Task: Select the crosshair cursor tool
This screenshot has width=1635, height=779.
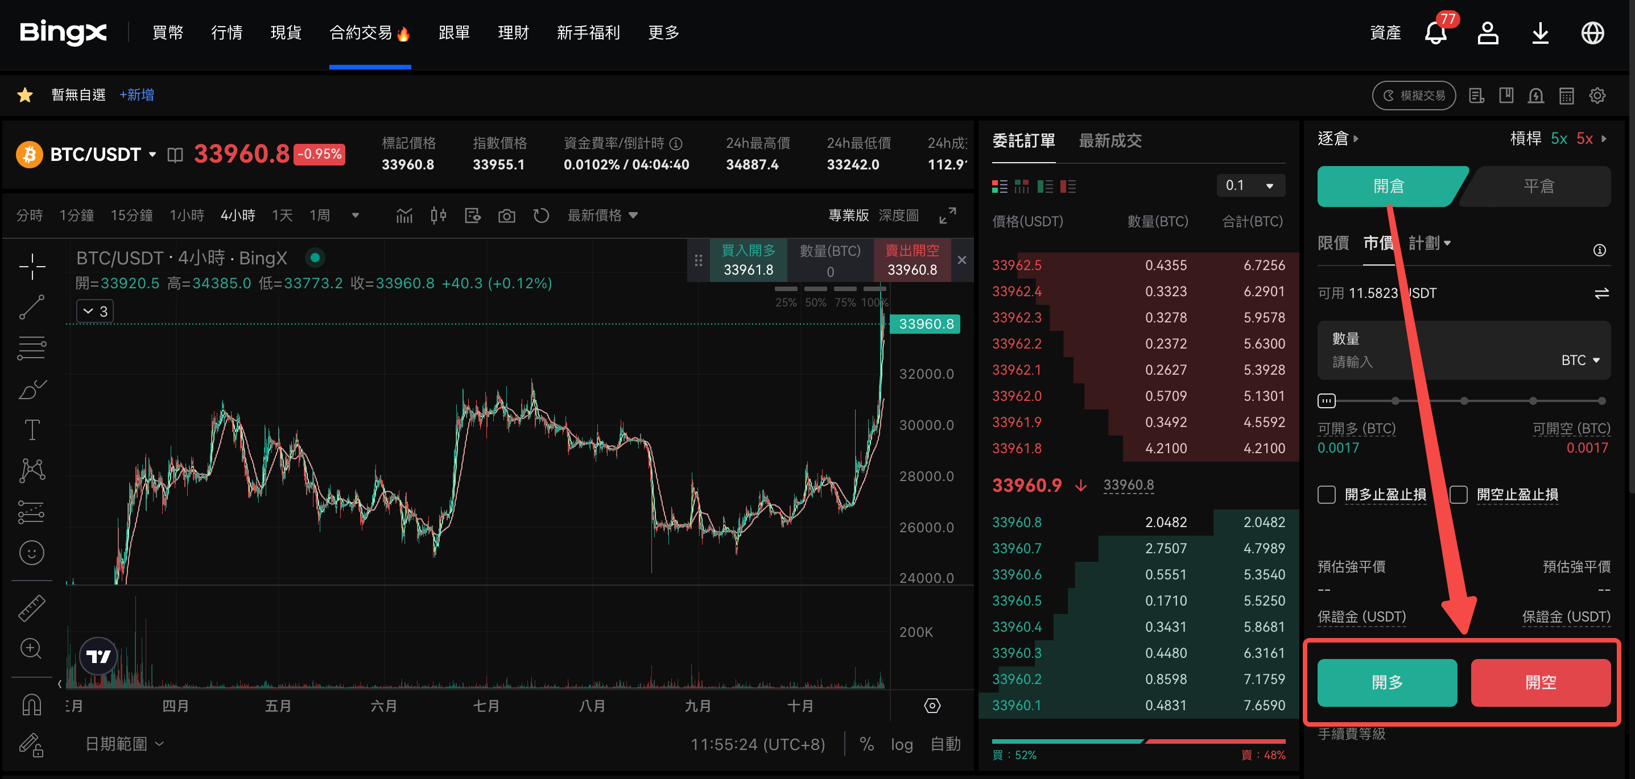Action: pyautogui.click(x=32, y=267)
